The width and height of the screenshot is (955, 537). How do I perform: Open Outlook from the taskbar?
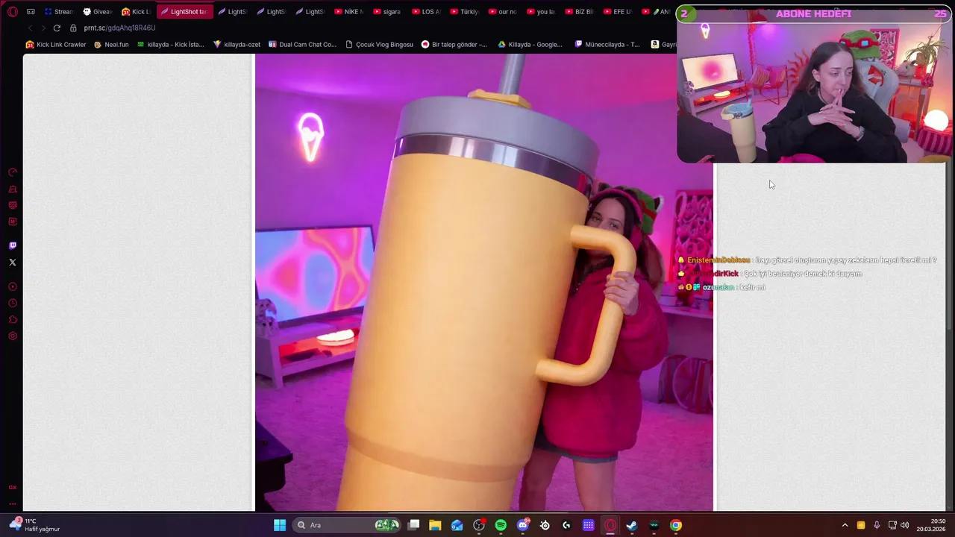(x=457, y=525)
